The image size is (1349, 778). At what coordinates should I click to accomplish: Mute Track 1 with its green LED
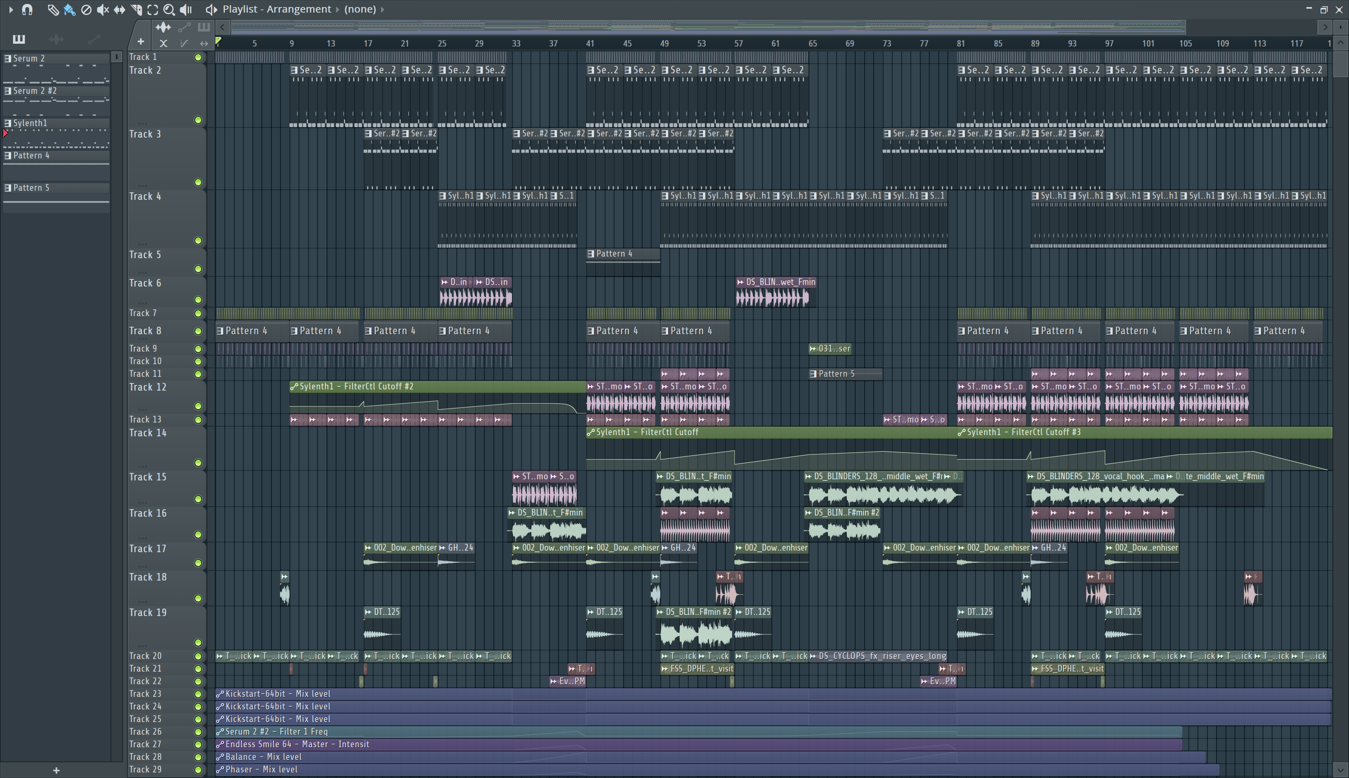click(198, 57)
